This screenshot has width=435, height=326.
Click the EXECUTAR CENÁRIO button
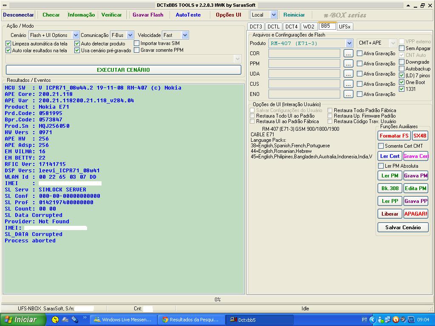pos(124,70)
